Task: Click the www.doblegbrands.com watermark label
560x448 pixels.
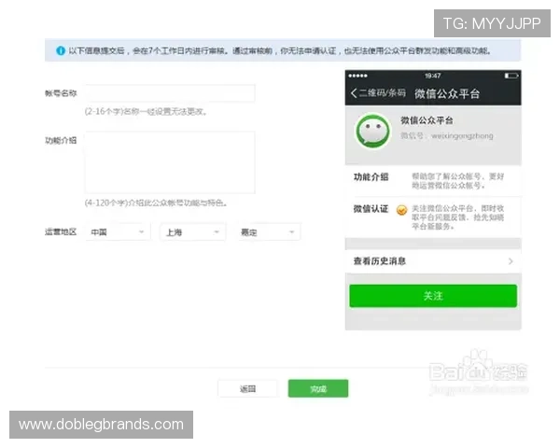Action: (x=101, y=425)
